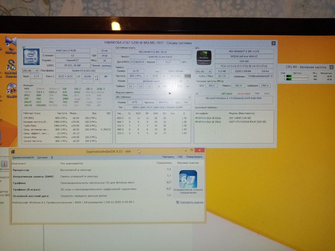Click the Intel Core i3 logo in HWiNFO
Image resolution: width=335 pixels, height=251 pixels.
point(31,57)
